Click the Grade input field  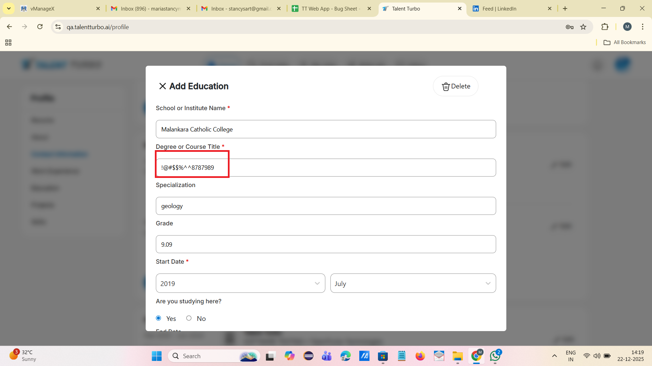[325, 244]
